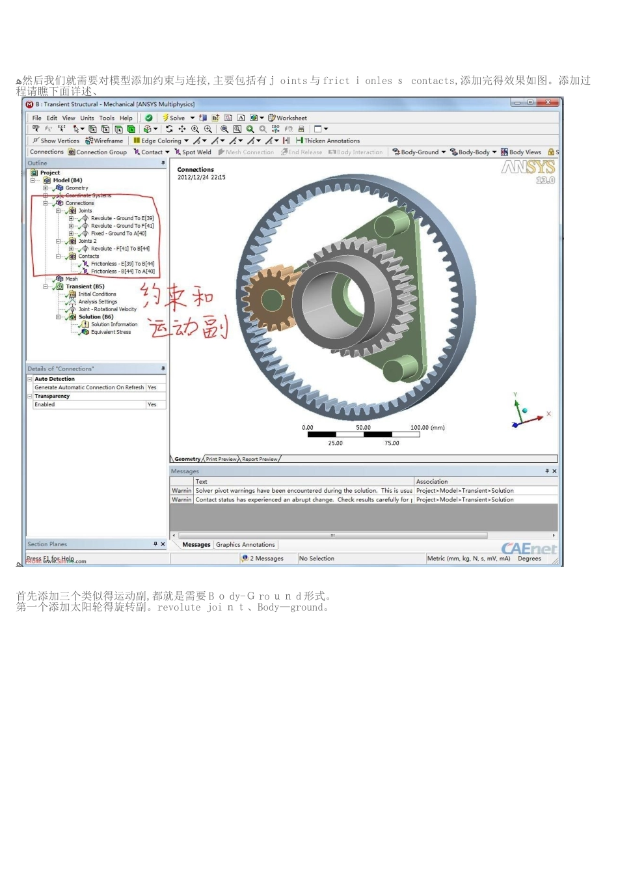The image size is (618, 875).
Task: Select Frictionless - B[44] To A[40]
Action: 123,271
